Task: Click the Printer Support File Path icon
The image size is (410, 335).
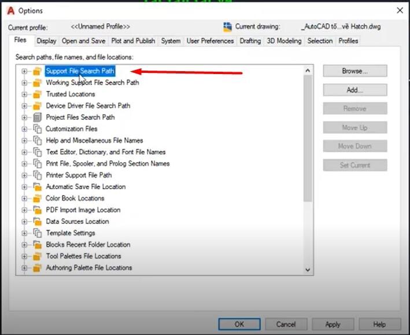Action: coord(37,175)
